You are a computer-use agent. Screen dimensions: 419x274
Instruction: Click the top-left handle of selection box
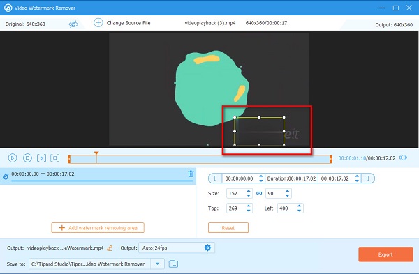point(235,117)
